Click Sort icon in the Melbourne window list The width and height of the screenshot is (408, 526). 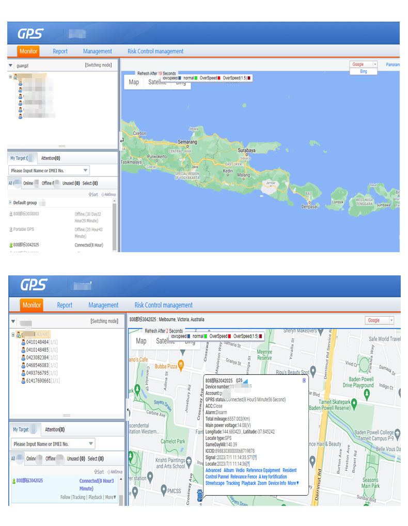click(x=96, y=472)
